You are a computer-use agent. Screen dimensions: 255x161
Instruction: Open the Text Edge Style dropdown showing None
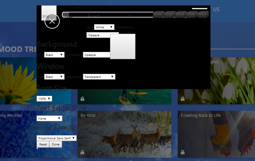click(49, 118)
